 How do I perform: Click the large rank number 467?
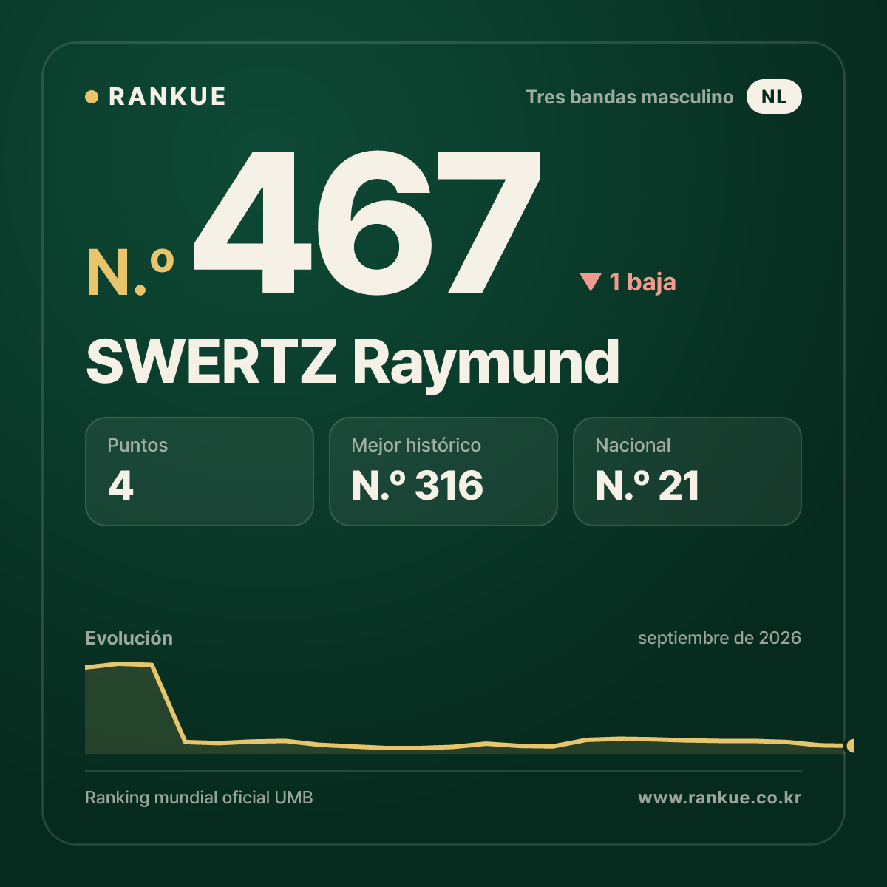point(367,222)
